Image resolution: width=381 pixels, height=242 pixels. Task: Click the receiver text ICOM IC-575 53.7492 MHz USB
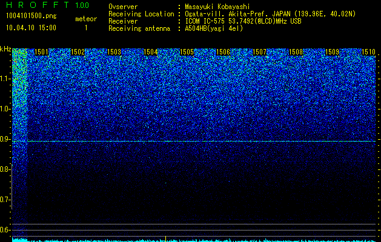[243, 21]
